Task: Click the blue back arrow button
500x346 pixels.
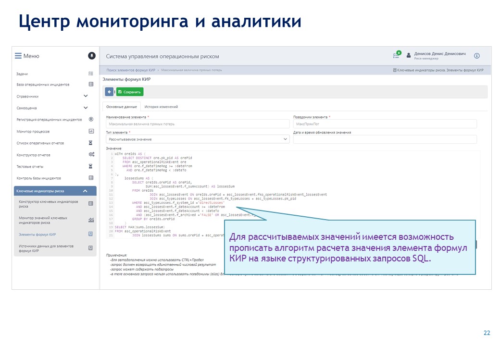Action: (110, 92)
